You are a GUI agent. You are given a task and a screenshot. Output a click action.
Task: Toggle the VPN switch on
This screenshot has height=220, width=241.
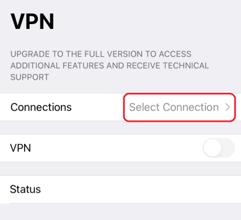pos(219,148)
